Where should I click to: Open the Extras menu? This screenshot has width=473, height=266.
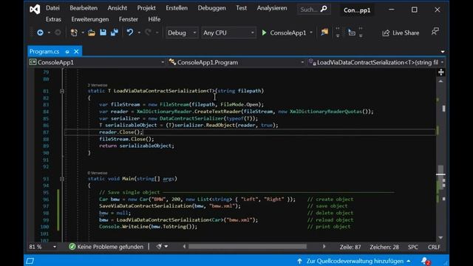coord(53,19)
